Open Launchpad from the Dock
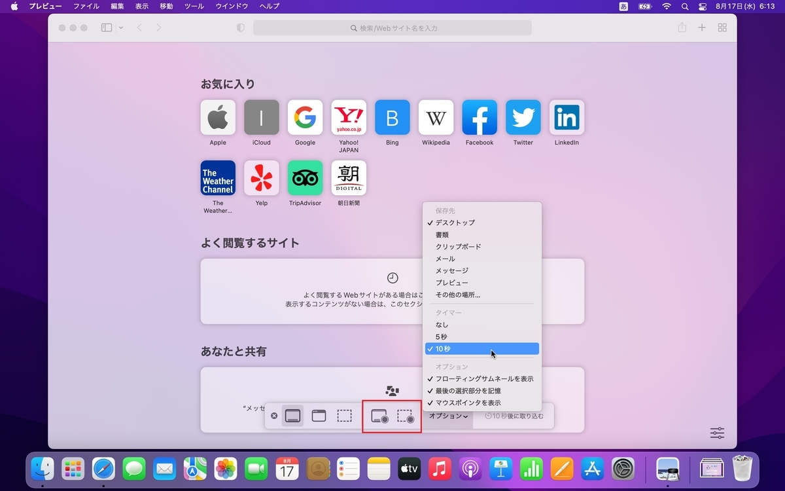 click(73, 469)
